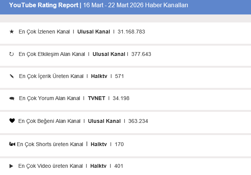
Task: Open the YouTube Rating Report title
Action: coord(44,5)
